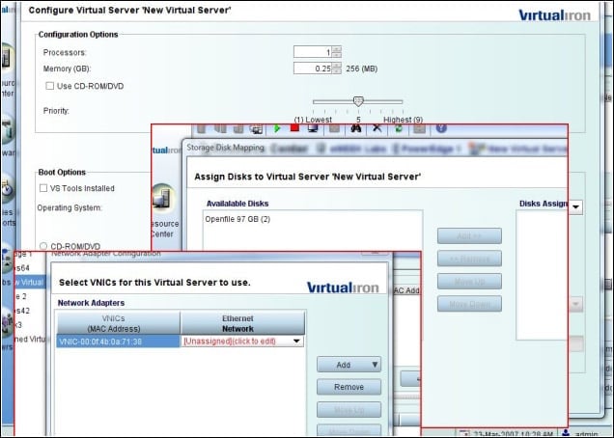Click the VNICs (MAC Address) column header
614x438 pixels.
pos(118,323)
